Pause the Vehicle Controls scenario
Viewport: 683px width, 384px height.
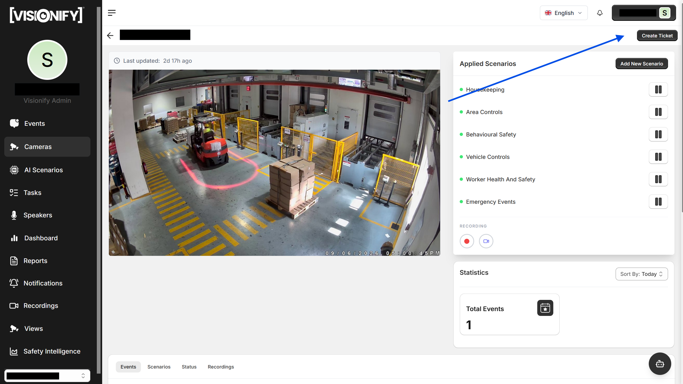[658, 157]
